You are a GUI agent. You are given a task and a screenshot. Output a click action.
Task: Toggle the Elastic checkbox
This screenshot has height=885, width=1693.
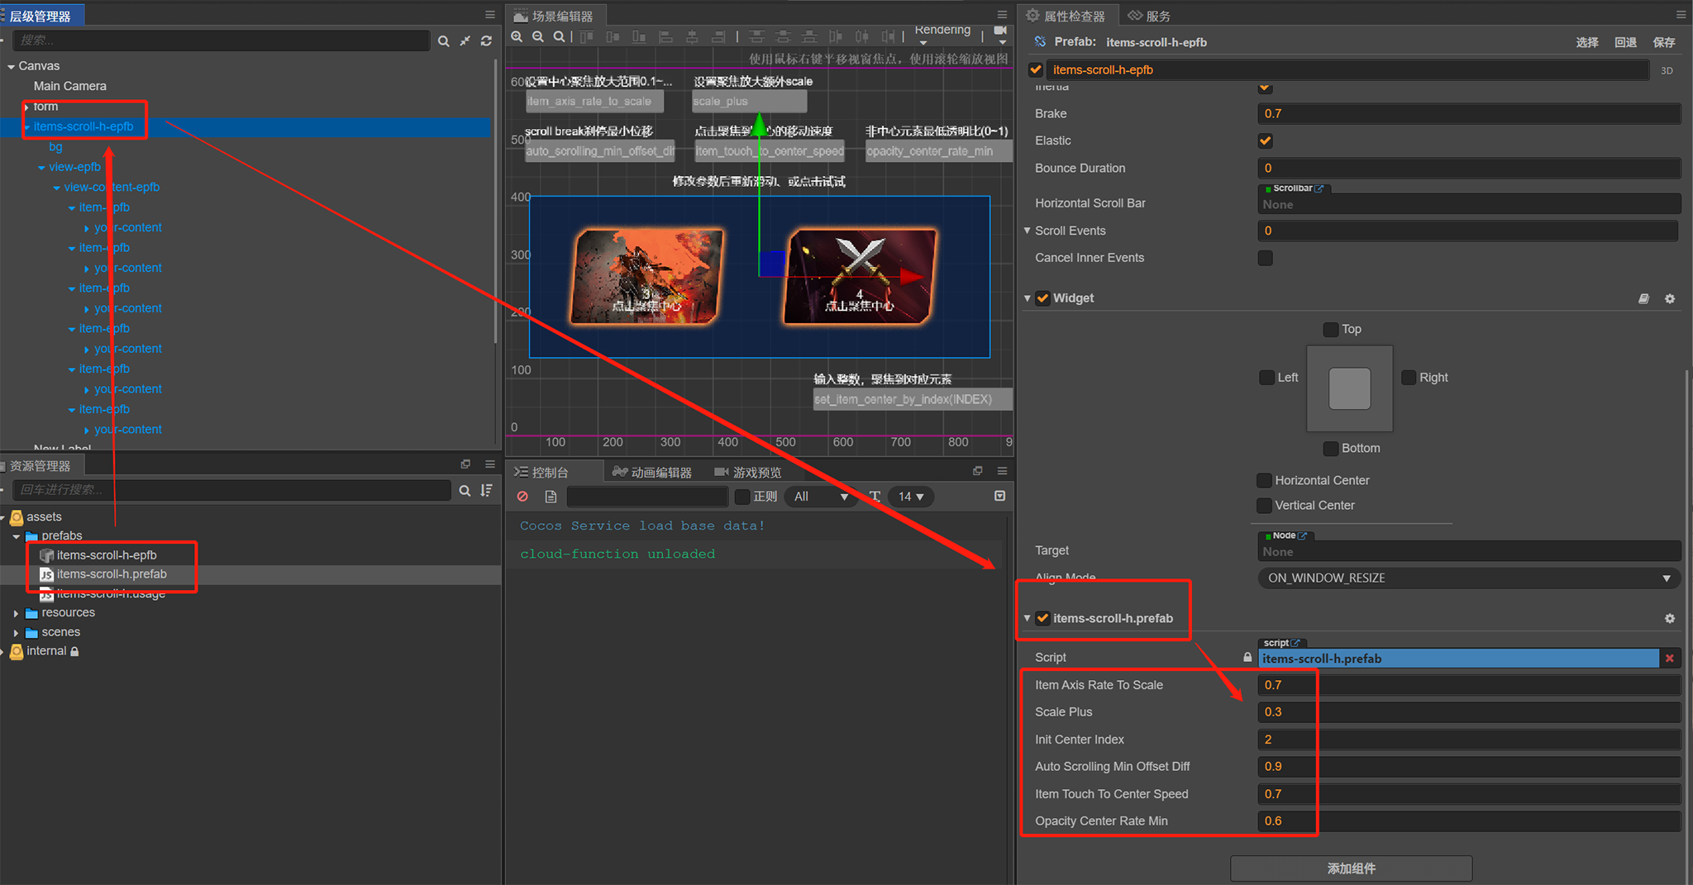(x=1265, y=140)
